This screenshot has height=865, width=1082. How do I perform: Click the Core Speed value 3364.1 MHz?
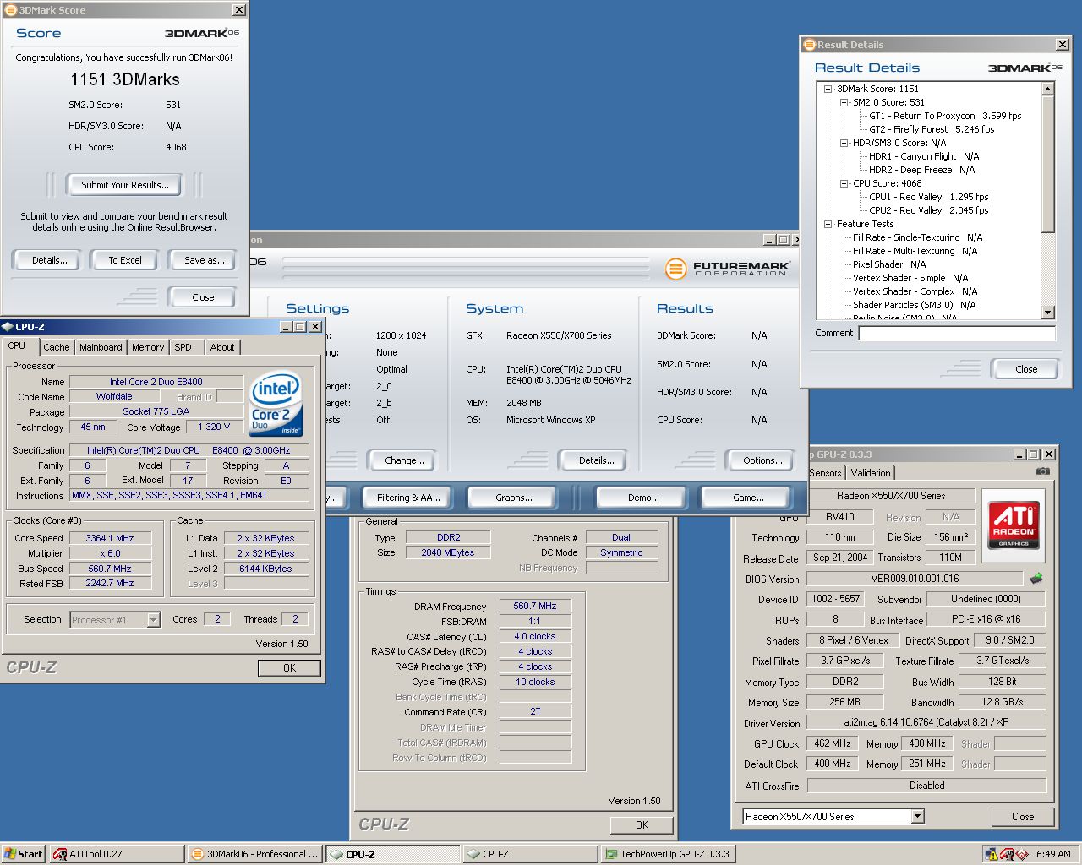[x=110, y=537]
